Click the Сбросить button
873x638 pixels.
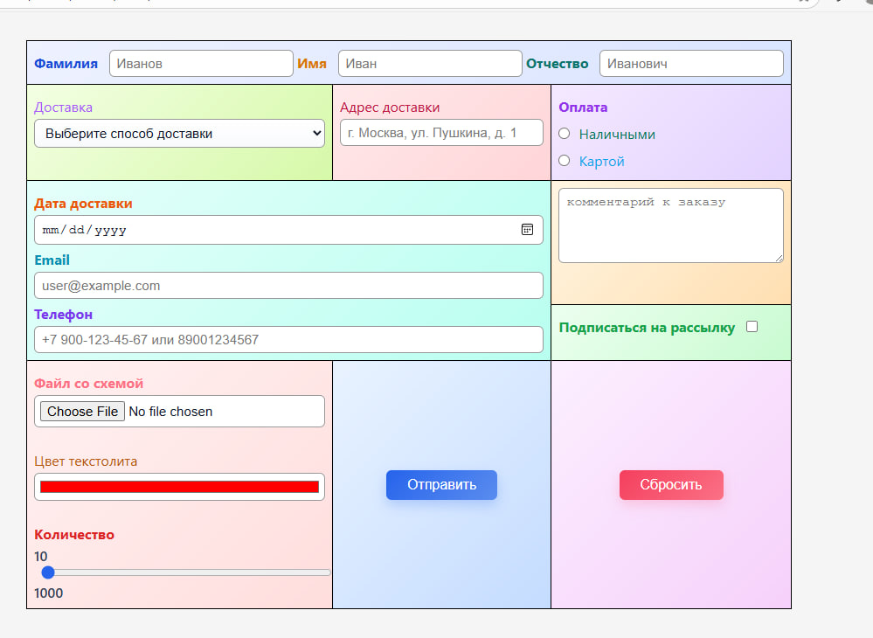click(671, 485)
